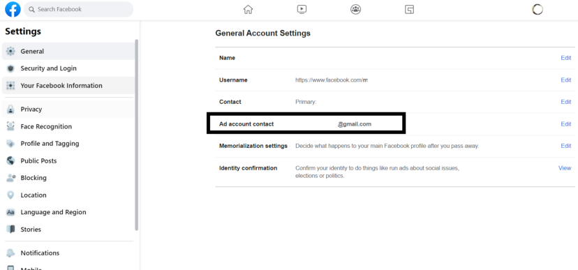Click the search magnifier icon
Viewport: 578px width, 270px height.
coord(31,9)
